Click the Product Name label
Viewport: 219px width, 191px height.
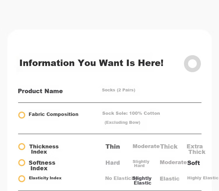point(40,91)
